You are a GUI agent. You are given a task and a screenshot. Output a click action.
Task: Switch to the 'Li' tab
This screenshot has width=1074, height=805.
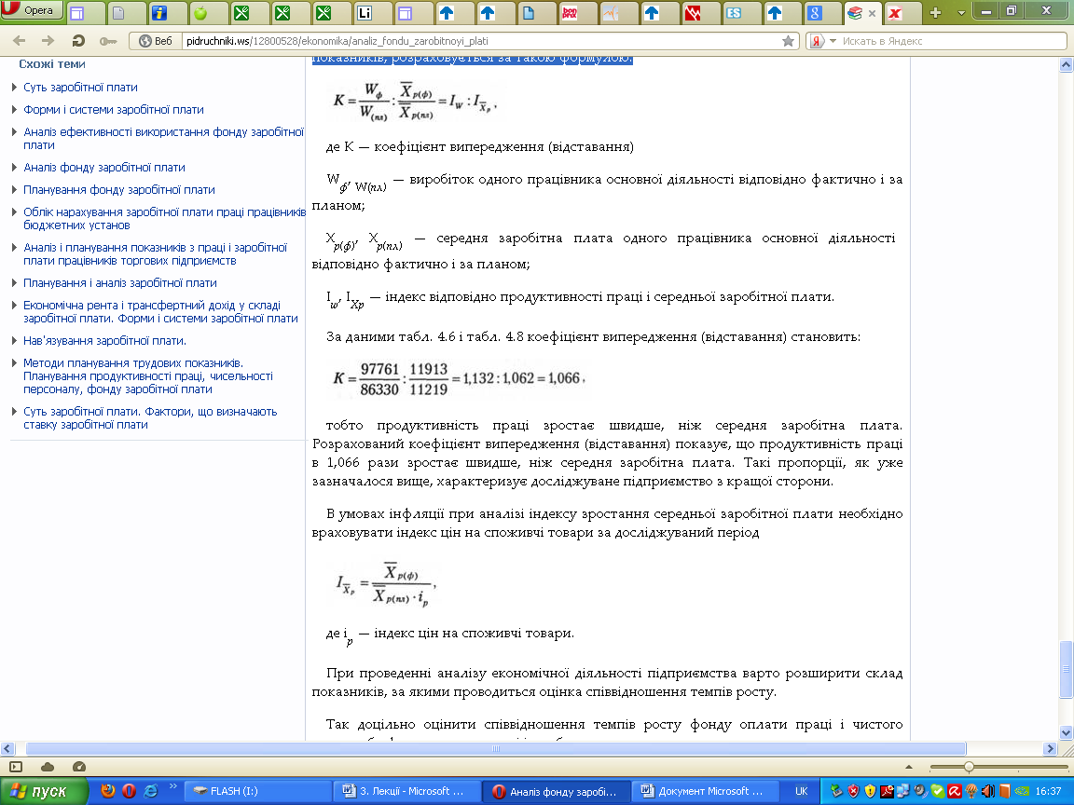click(x=365, y=12)
